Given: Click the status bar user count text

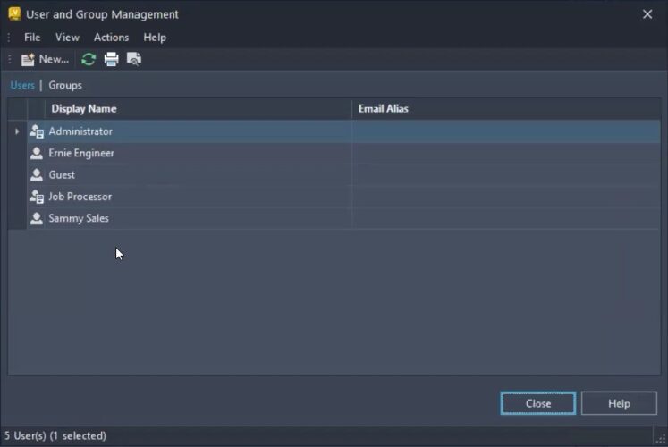Looking at the screenshot, I should 55,436.
